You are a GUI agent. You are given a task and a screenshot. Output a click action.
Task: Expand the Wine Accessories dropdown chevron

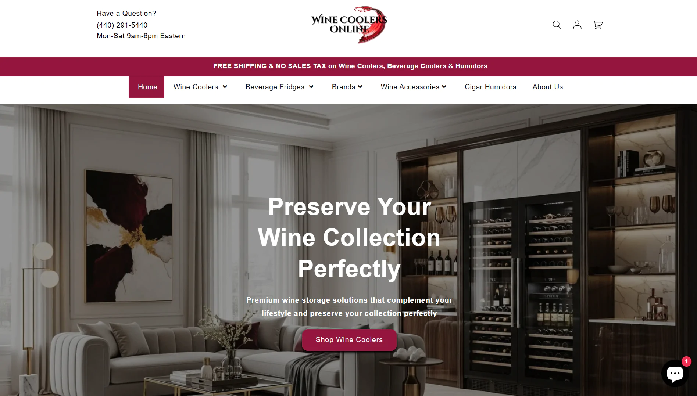click(444, 87)
